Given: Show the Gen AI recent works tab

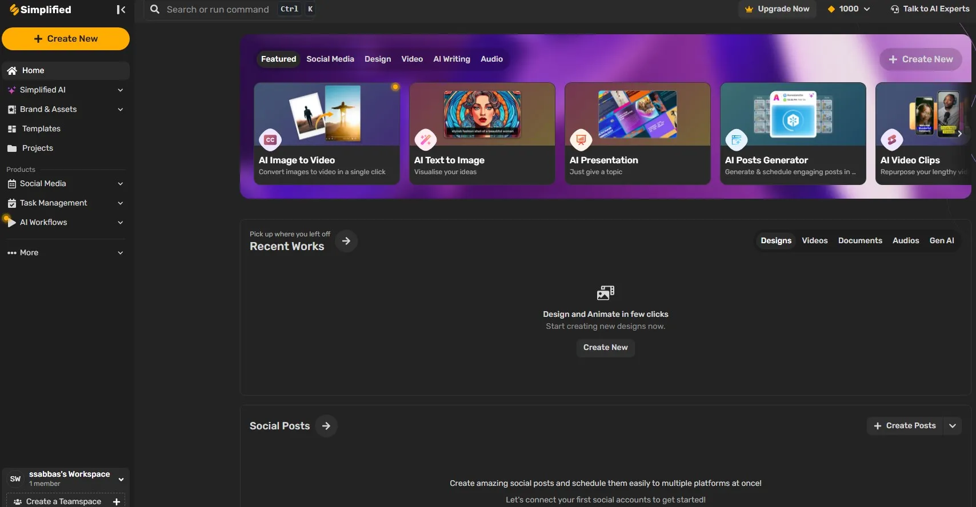Looking at the screenshot, I should (942, 241).
